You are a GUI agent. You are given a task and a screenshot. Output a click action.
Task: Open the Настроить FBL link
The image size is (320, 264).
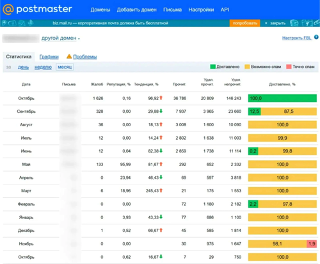(297, 38)
